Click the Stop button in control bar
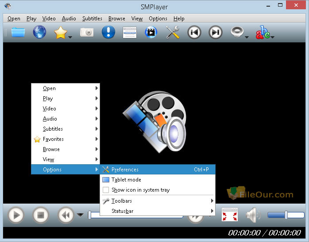The image size is (309, 242). coord(41,215)
